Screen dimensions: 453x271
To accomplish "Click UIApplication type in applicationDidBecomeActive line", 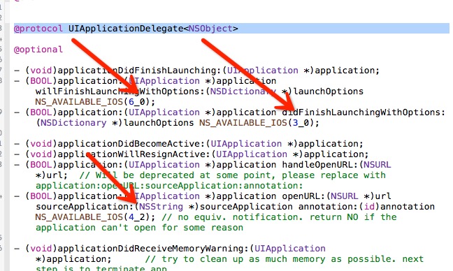I will click(246, 144).
